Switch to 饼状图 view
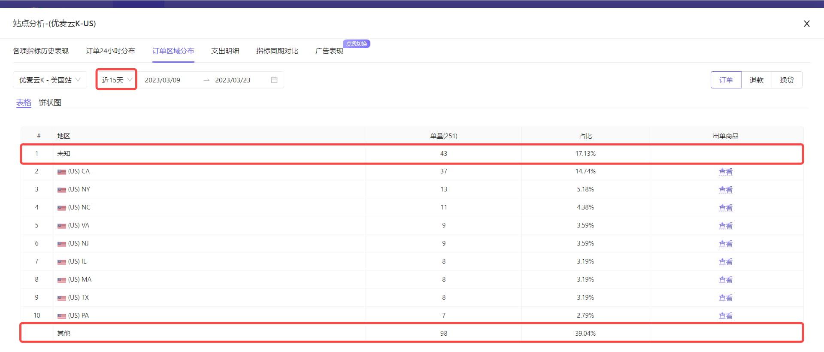 tap(50, 103)
